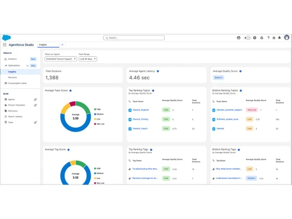Click external link icon next to Tools
This screenshot has height=219, width=292.
35,123
